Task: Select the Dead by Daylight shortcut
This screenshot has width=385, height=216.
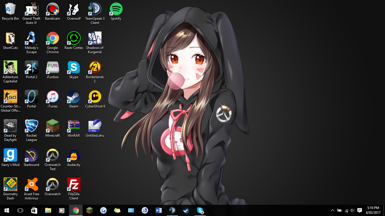Action: point(10,130)
